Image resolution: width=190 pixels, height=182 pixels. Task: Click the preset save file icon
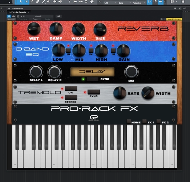[x=18, y=16]
